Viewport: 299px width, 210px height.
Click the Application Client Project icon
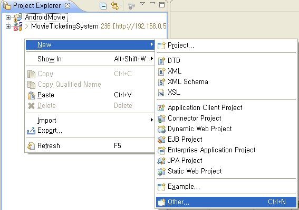pyautogui.click(x=161, y=108)
